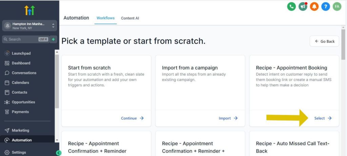Switch to the Workflows tab

tap(105, 18)
